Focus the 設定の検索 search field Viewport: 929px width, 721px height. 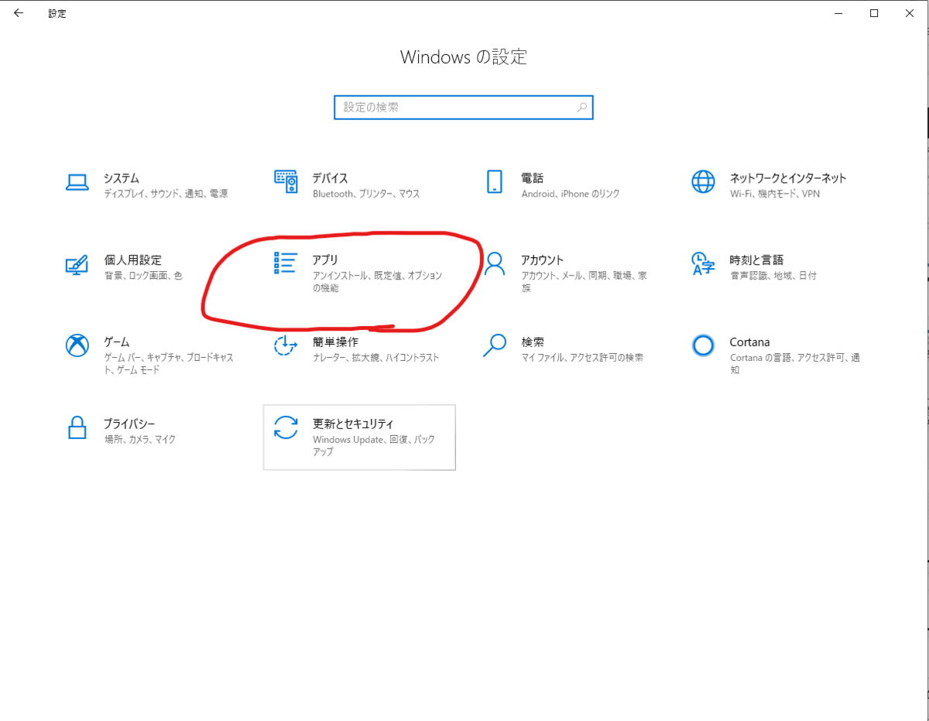[464, 108]
